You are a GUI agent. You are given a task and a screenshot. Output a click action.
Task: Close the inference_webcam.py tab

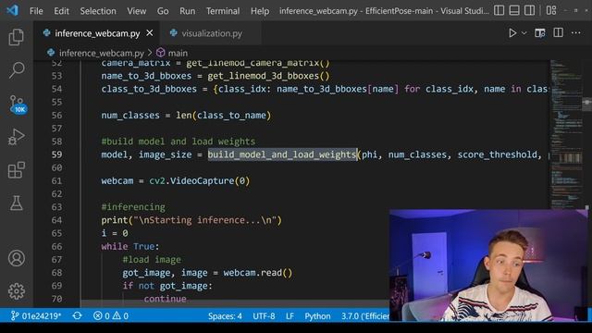coord(150,33)
